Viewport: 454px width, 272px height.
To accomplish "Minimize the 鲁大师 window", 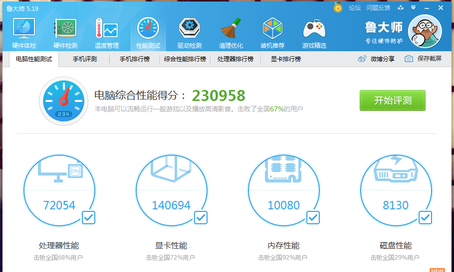I will pos(427,8).
